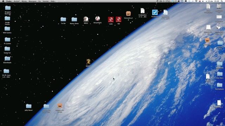Select the Mijn Docs folder
Image resolution: width=225 pixels, height=126 pixels.
point(220,74)
